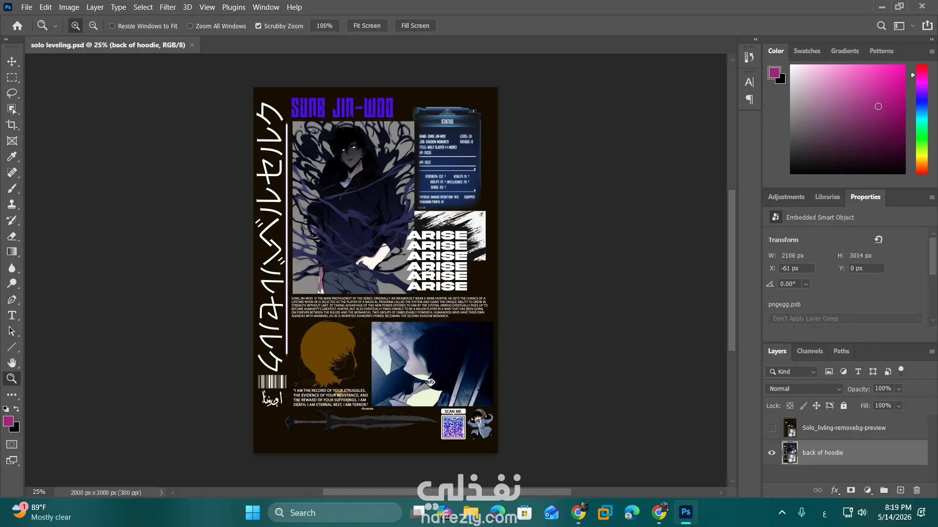Toggle lock all for the layer

pos(844,405)
